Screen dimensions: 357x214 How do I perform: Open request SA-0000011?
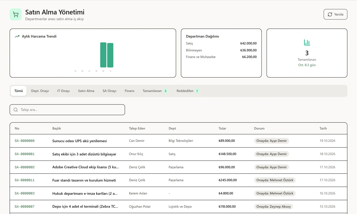[25, 180]
